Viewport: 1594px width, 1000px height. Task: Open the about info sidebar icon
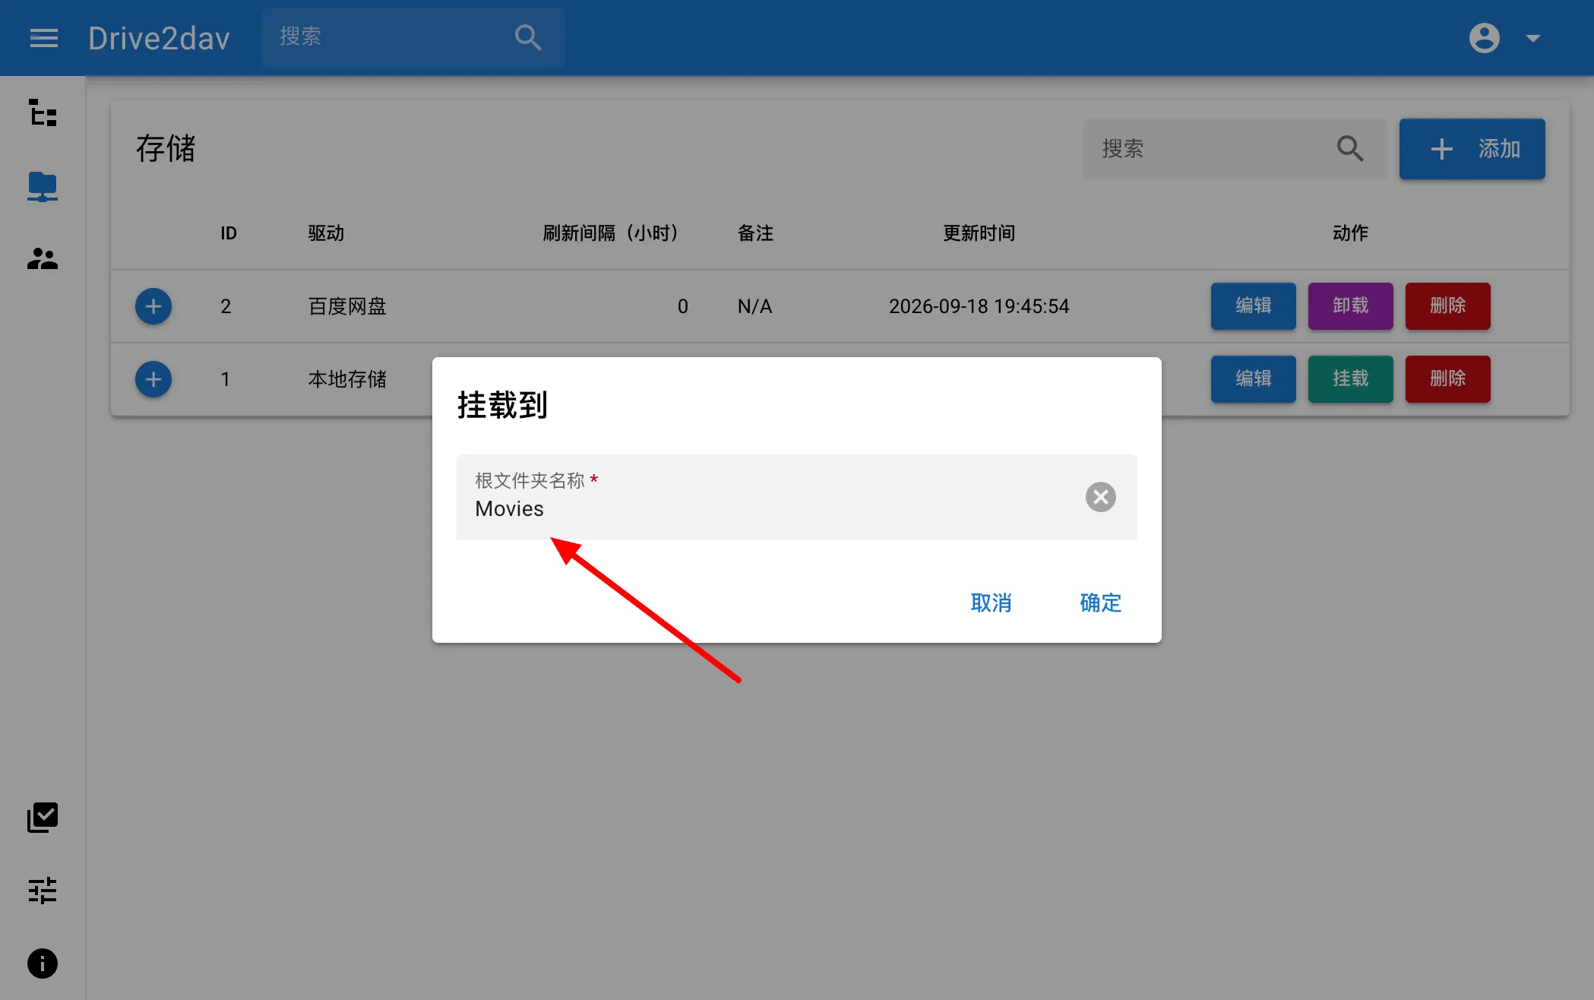(x=43, y=964)
